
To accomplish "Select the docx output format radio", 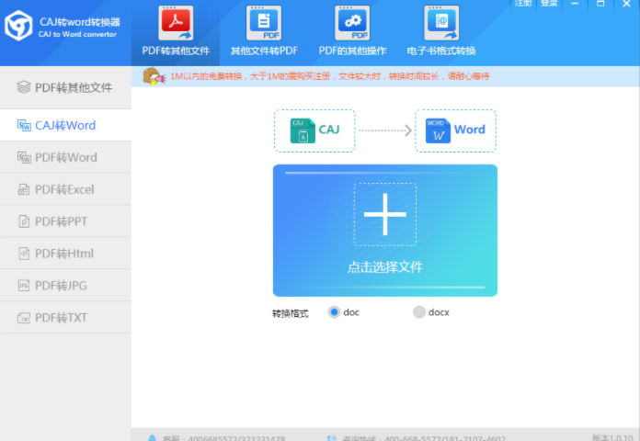I will click(419, 312).
